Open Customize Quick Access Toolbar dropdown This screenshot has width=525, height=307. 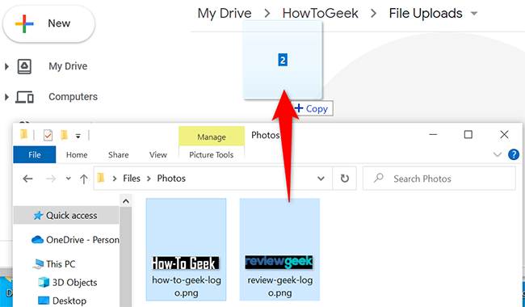pos(78,136)
